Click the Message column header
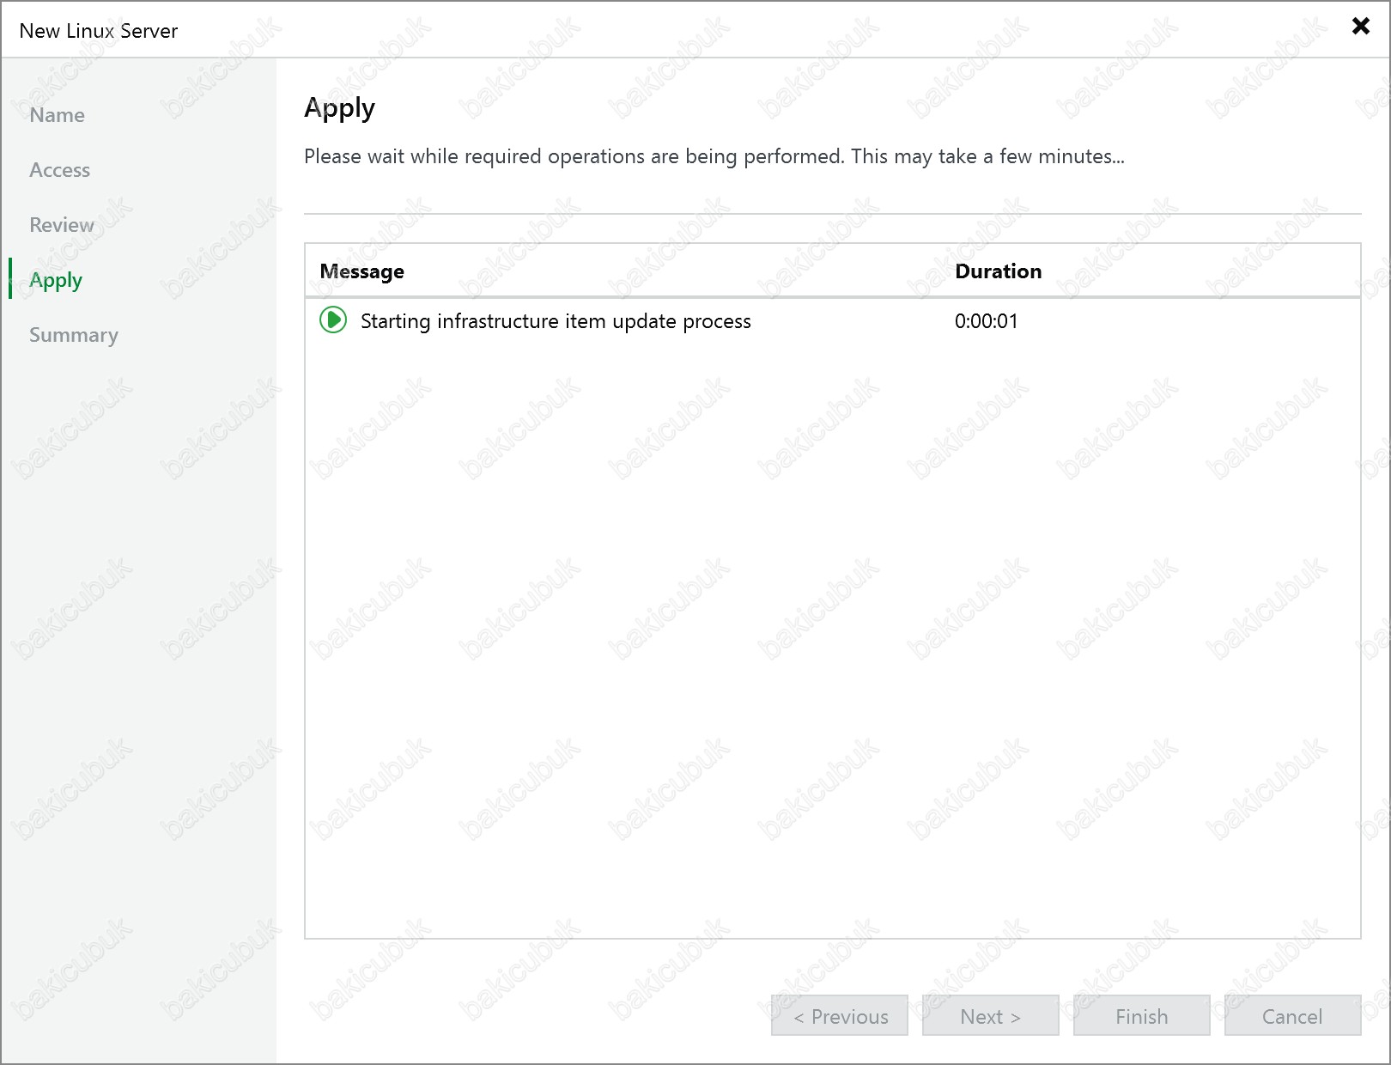 361,271
